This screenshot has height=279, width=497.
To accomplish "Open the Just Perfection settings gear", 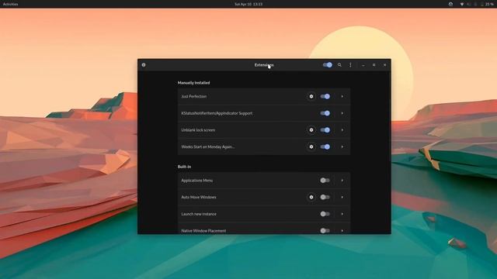I will pyautogui.click(x=311, y=96).
